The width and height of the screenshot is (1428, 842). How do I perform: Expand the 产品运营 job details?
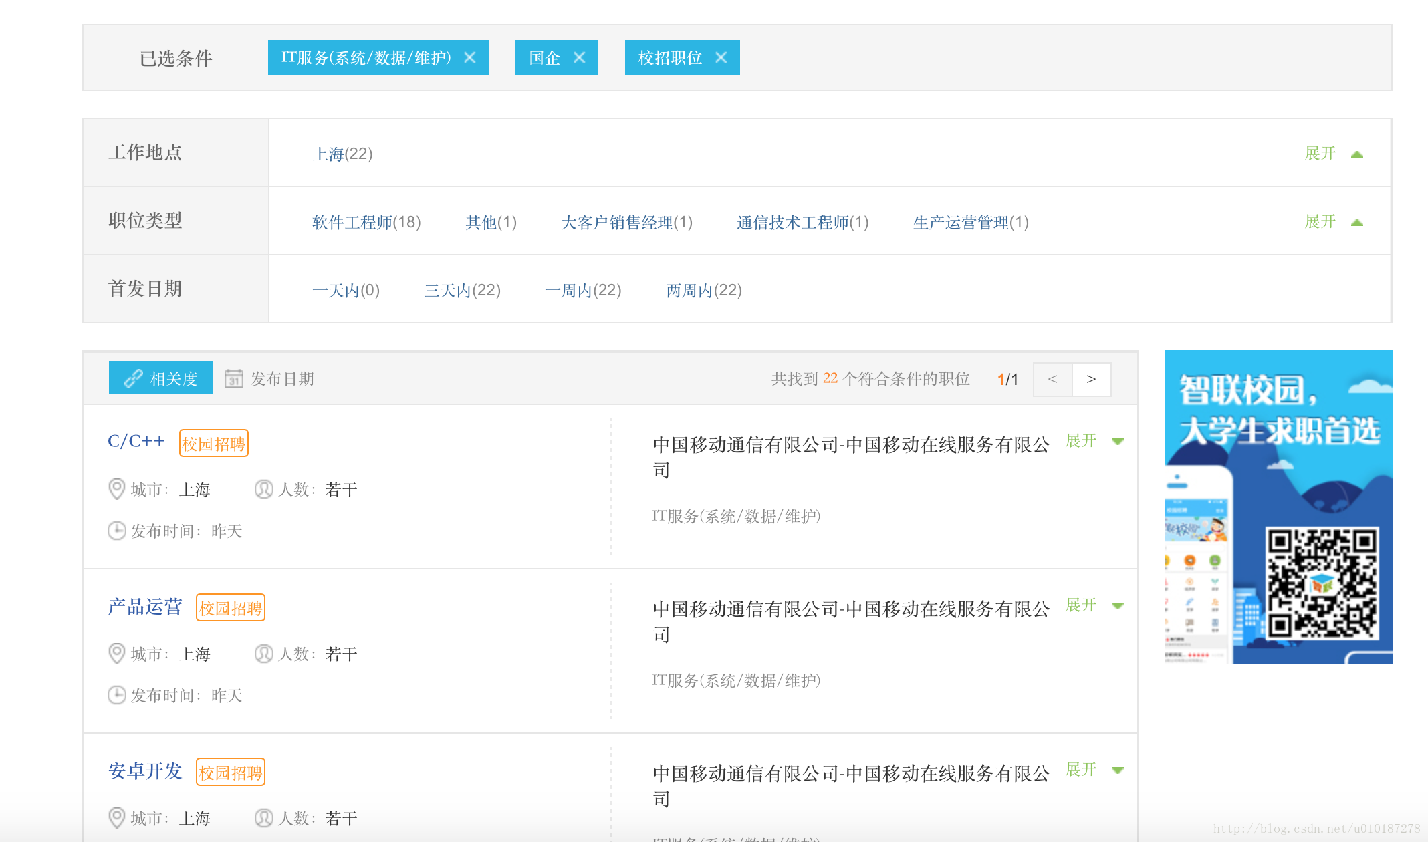pyautogui.click(x=1094, y=605)
